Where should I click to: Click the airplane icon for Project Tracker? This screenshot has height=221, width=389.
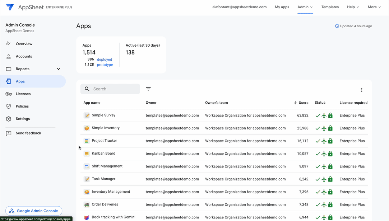click(x=324, y=141)
